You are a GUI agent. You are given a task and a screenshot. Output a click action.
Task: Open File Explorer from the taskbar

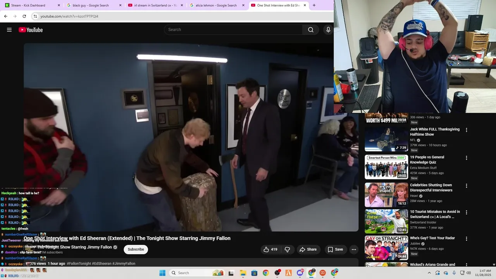[x=243, y=273]
